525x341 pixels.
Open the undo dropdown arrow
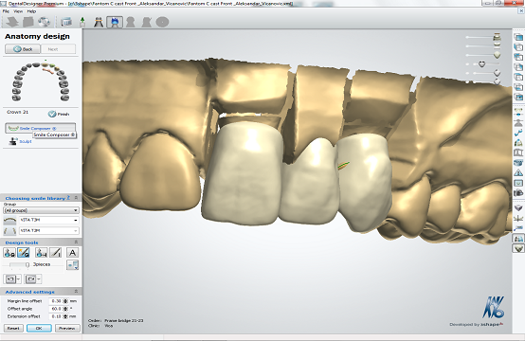tap(19, 278)
